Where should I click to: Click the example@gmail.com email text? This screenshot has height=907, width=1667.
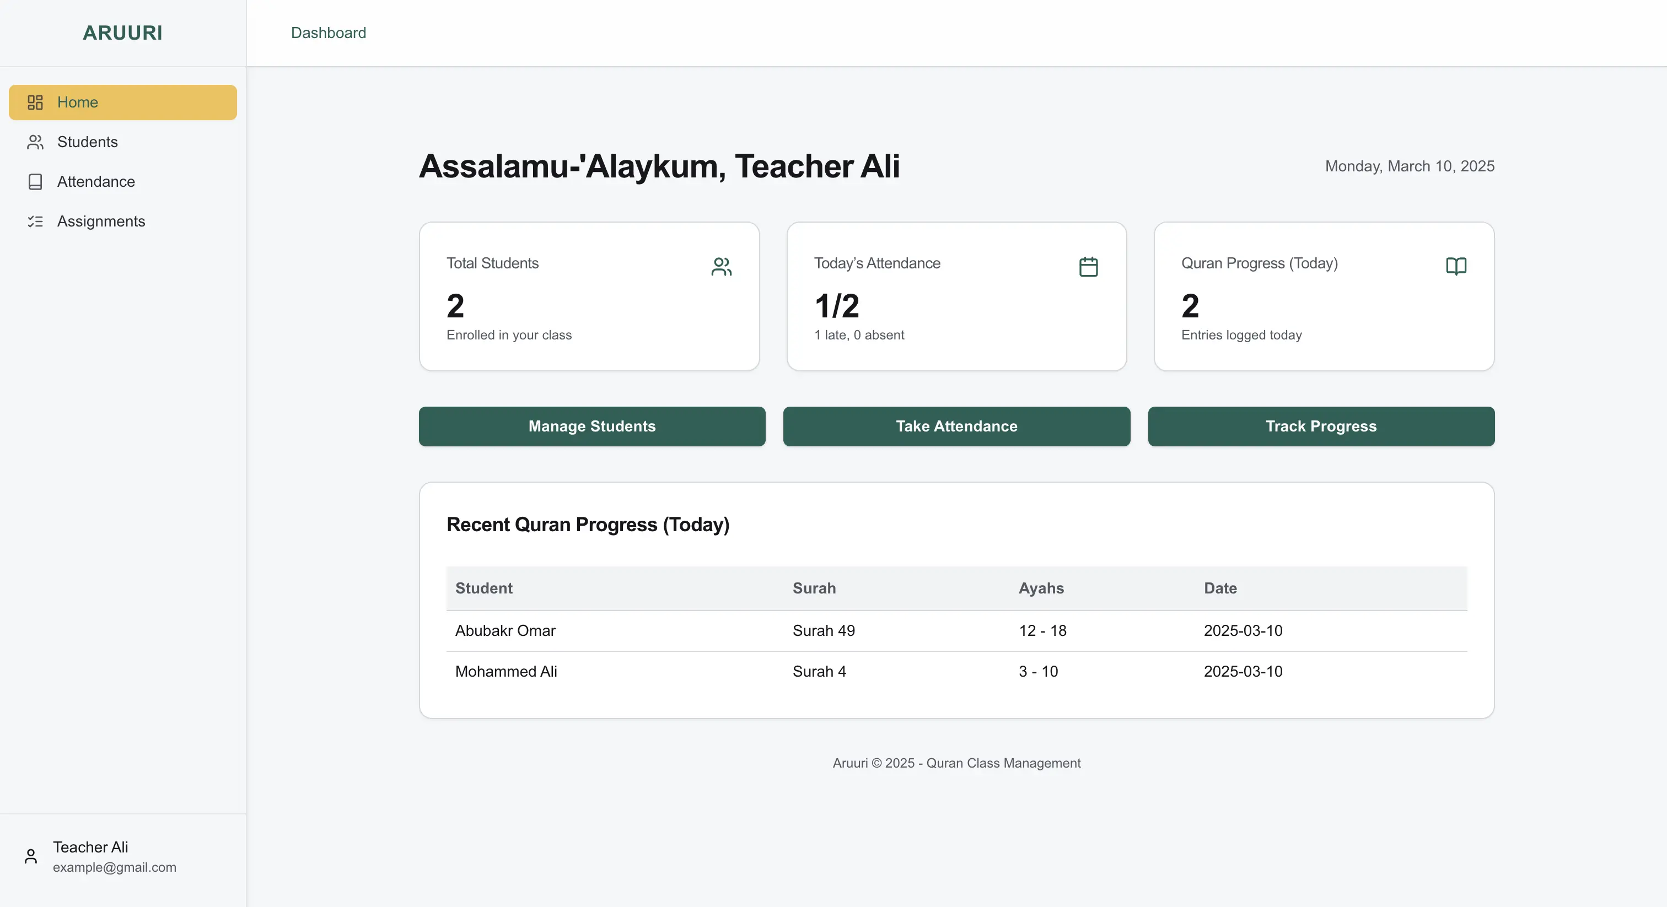[x=115, y=867]
